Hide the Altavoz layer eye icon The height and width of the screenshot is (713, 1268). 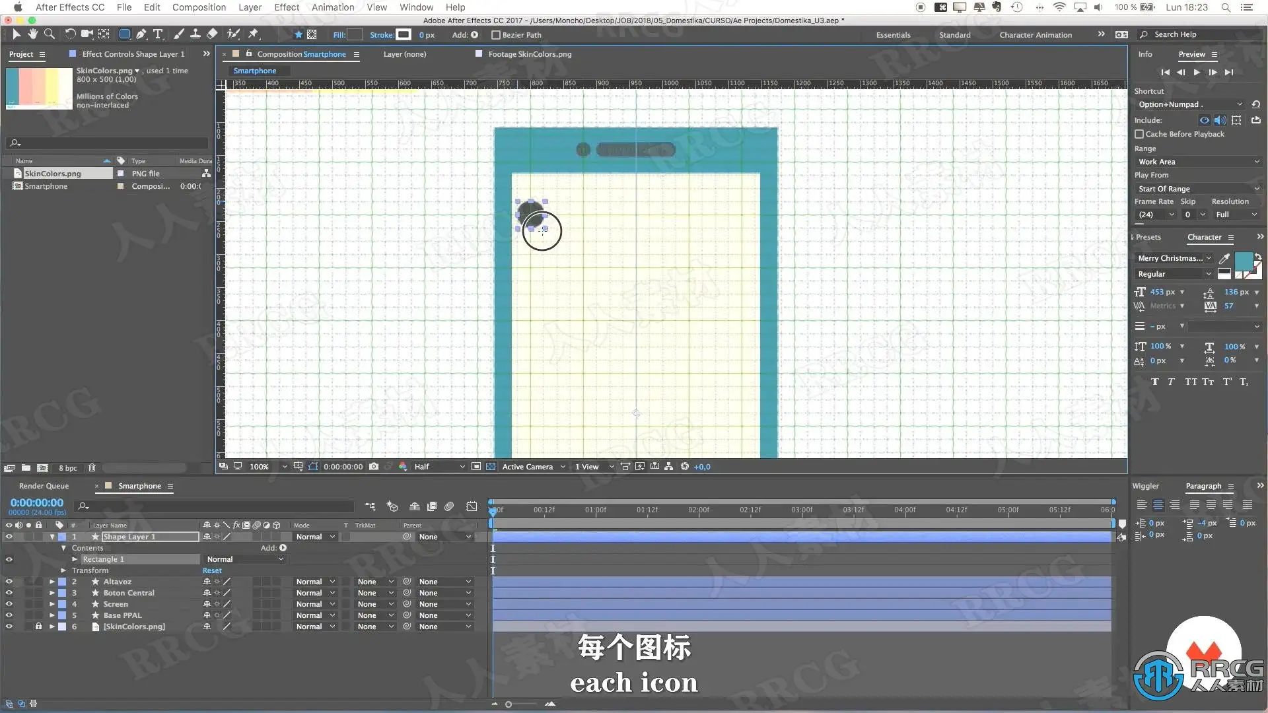pyautogui.click(x=9, y=582)
